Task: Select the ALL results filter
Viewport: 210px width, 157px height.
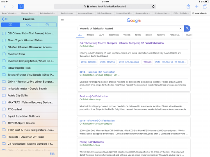Action: pos(80,35)
